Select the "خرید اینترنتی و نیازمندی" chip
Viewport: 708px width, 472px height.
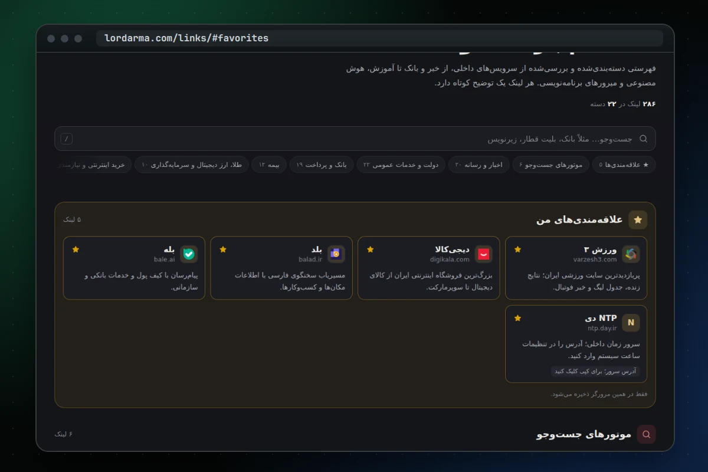pyautogui.click(x=93, y=165)
